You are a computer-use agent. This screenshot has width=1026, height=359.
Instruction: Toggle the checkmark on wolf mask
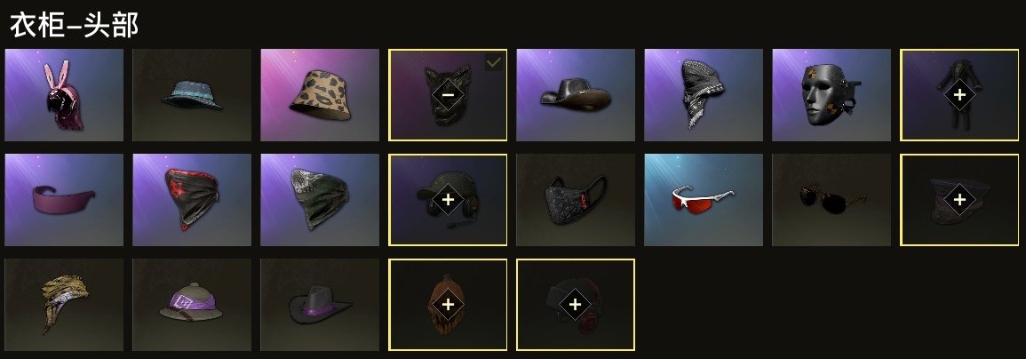(494, 62)
